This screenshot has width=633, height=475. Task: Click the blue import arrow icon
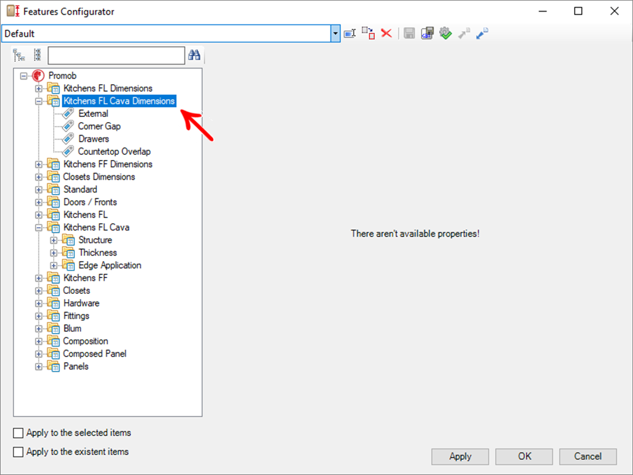(482, 33)
